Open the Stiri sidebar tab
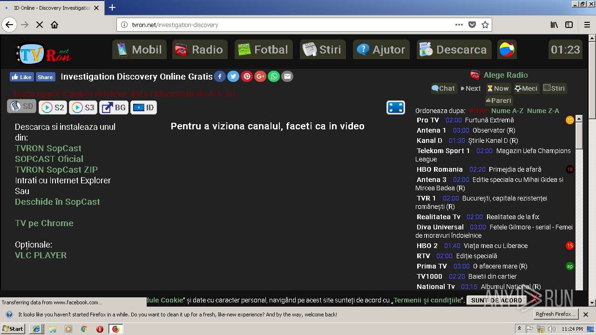This screenshot has height=335, width=596. [x=554, y=88]
